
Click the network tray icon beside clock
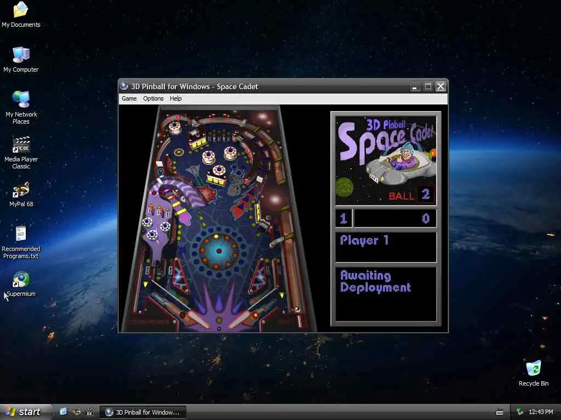point(520,412)
